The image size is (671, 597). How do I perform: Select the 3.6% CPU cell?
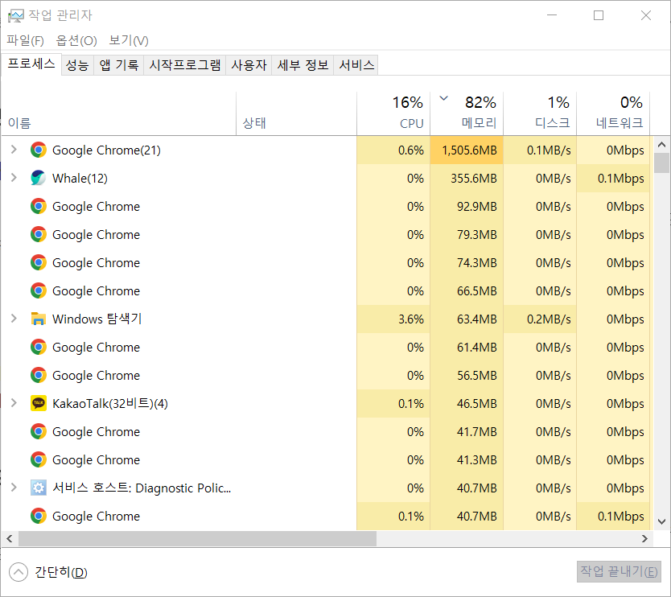(393, 319)
